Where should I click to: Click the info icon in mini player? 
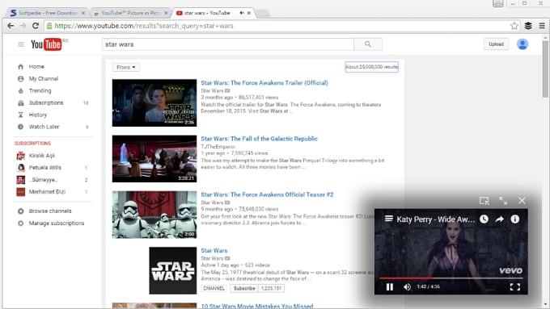515,219
